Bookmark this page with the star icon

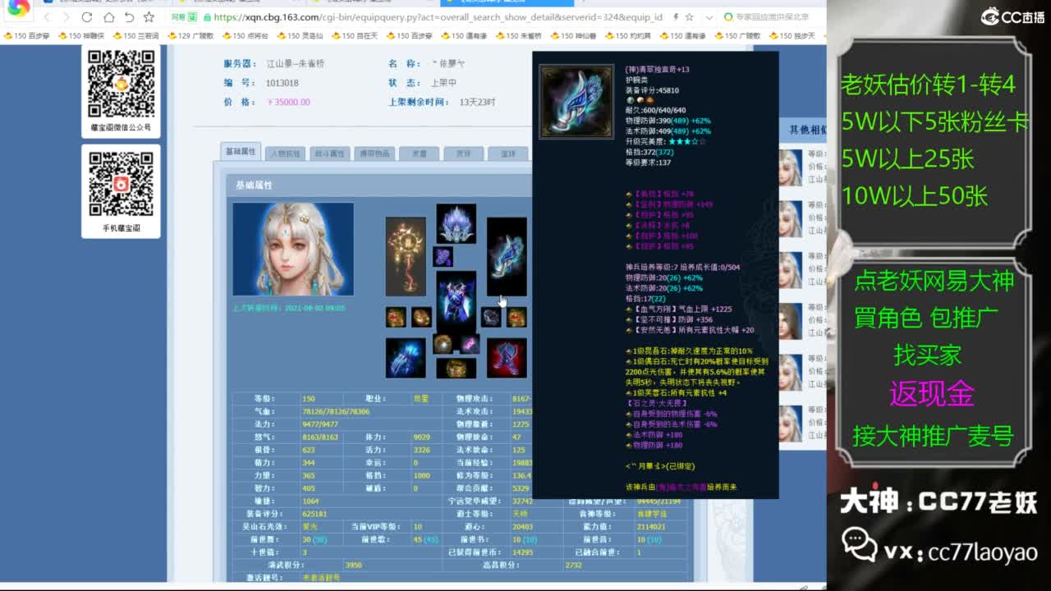pyautogui.click(x=149, y=17)
